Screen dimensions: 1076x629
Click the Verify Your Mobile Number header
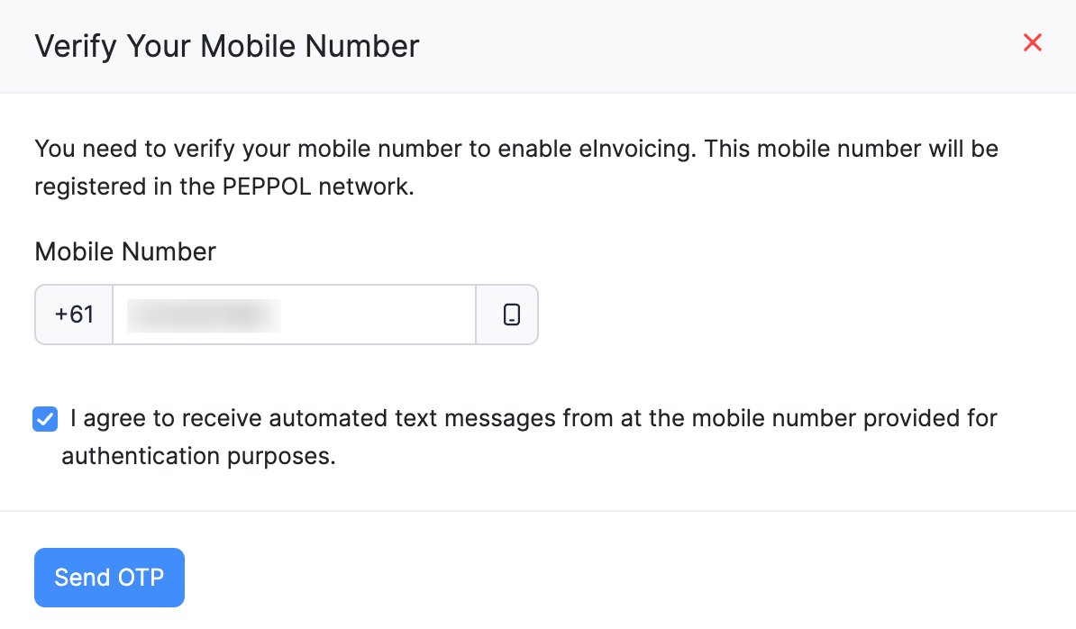tap(226, 45)
